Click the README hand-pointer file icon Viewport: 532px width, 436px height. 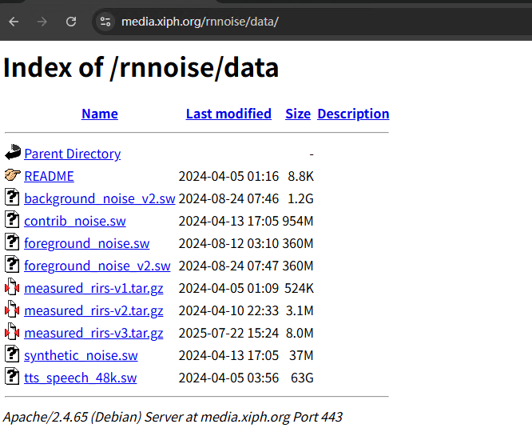(13, 175)
